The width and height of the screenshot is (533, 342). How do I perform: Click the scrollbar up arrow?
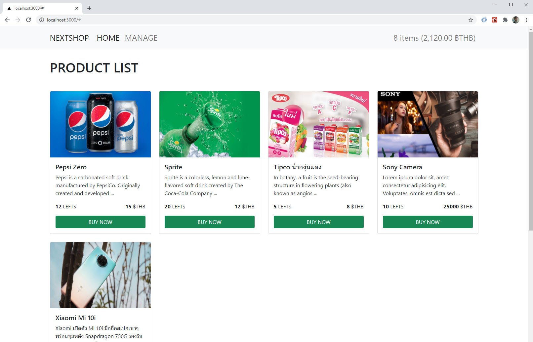pos(530,29)
